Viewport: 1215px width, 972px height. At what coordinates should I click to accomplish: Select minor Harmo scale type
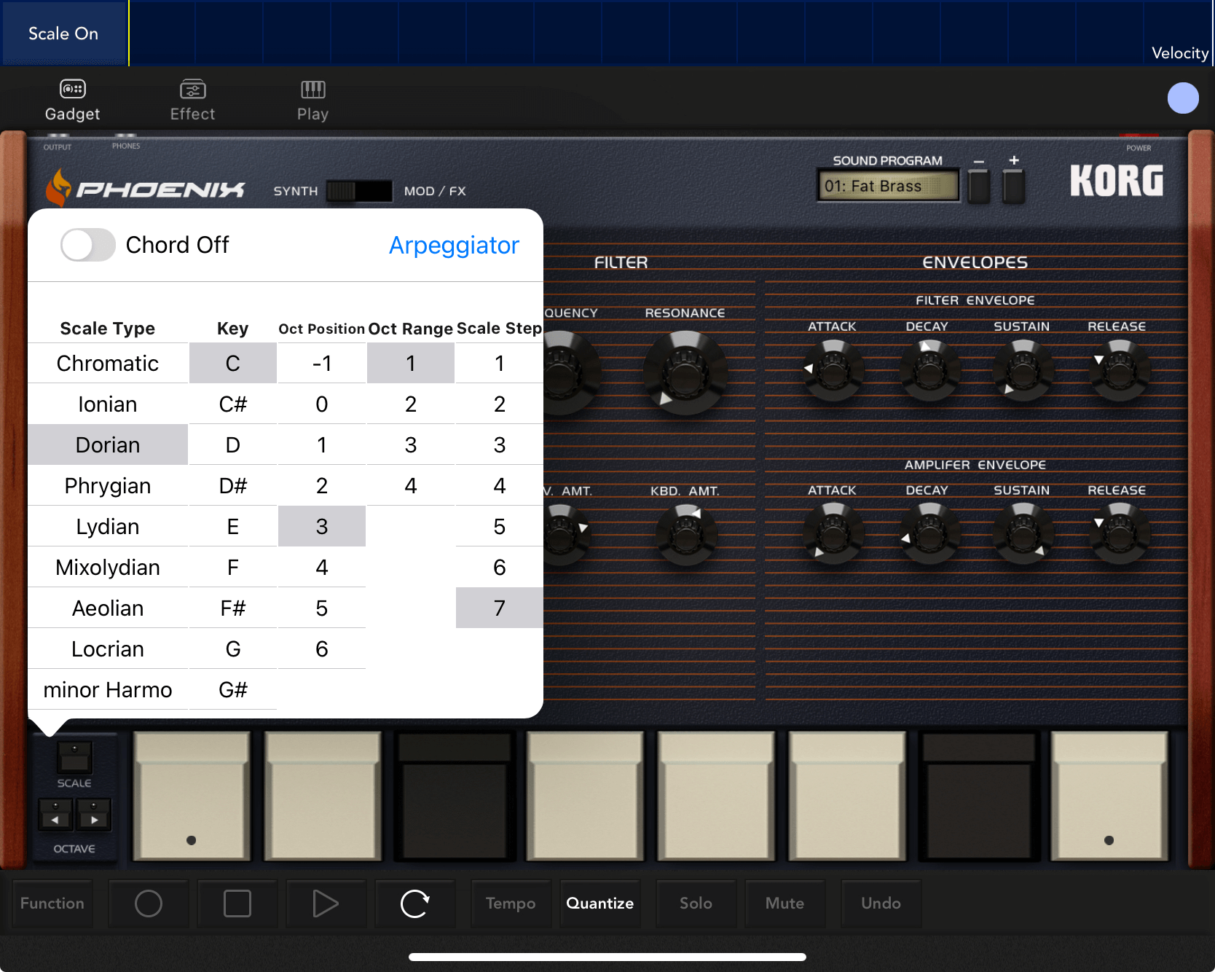point(108,689)
